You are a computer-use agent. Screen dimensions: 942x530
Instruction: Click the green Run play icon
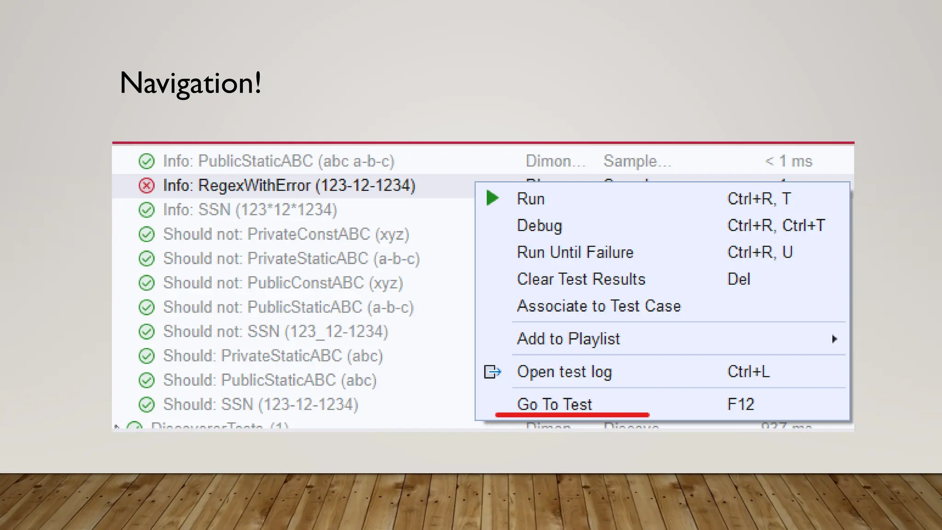click(492, 198)
